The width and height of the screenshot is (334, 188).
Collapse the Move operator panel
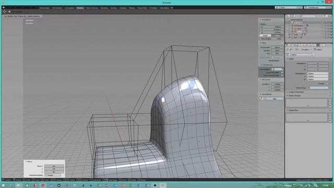pyautogui.click(x=26, y=161)
